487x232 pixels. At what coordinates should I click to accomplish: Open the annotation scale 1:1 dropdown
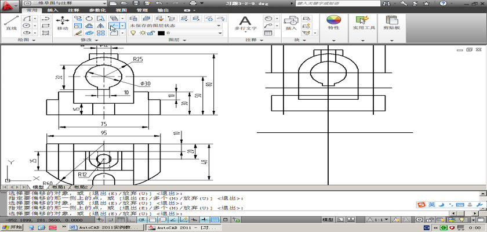(377, 220)
